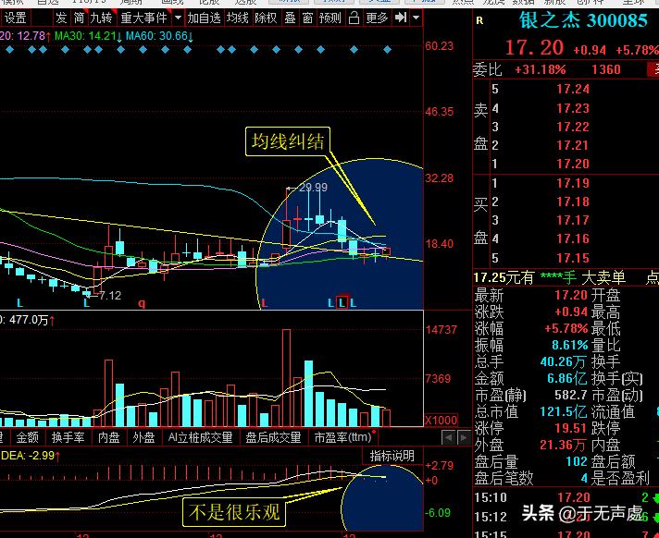Screen dimensions: 659x538
Task: Click the 振幅 value 8.61%
Action: (x=570, y=345)
